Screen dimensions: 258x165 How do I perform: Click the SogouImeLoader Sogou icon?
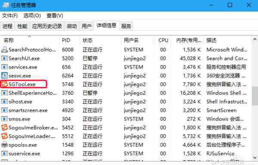point(4,136)
